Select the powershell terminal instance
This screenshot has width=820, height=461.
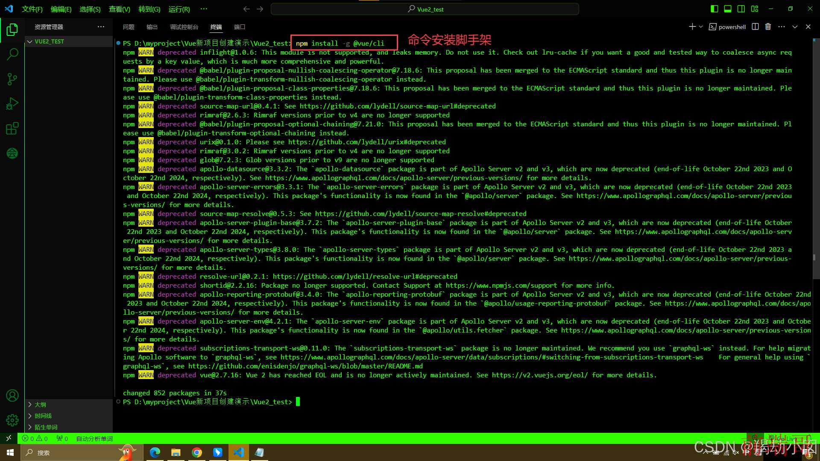click(x=727, y=27)
